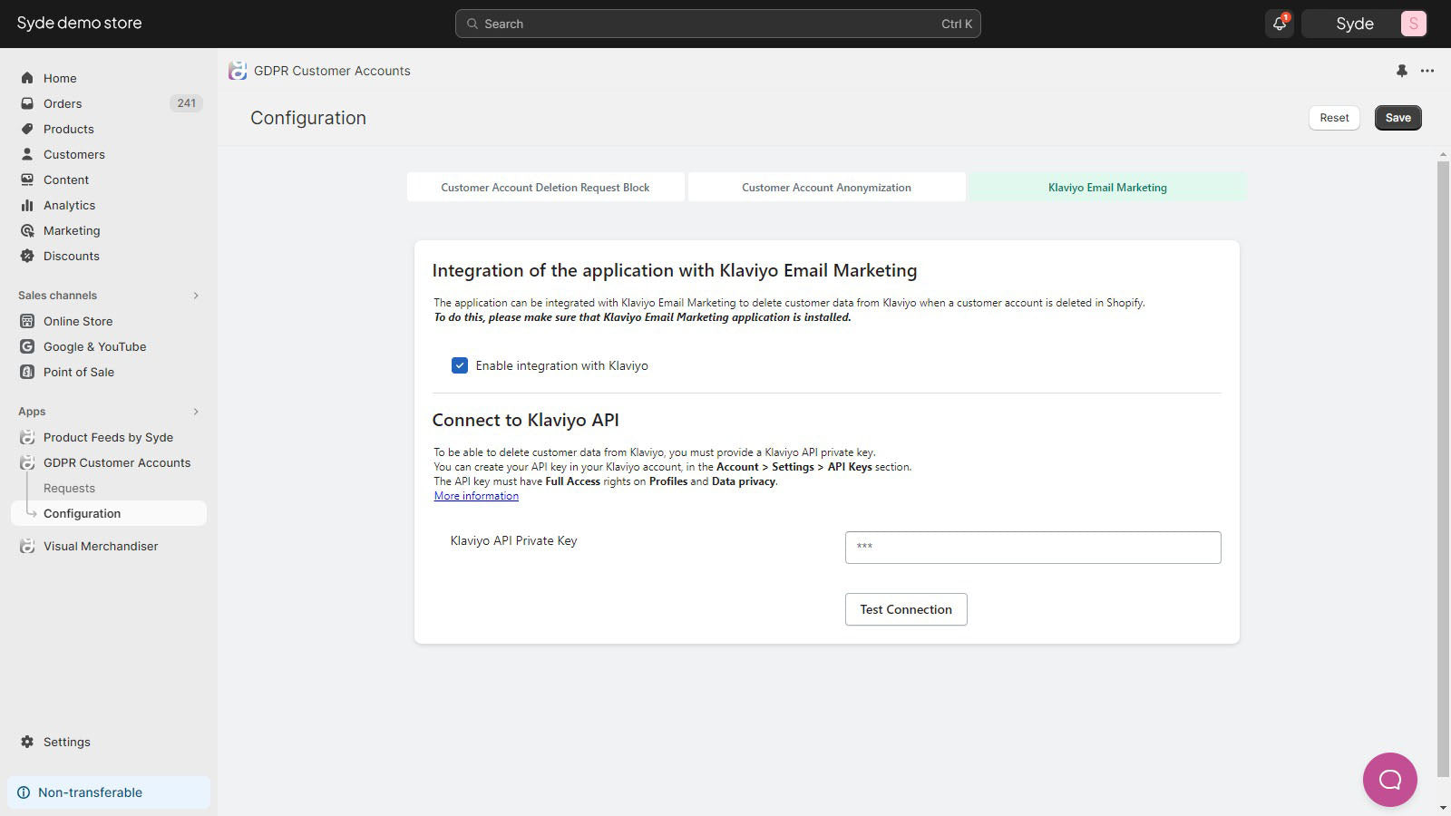Open Configuration in the sidebar
Image resolution: width=1451 pixels, height=816 pixels.
point(109,513)
